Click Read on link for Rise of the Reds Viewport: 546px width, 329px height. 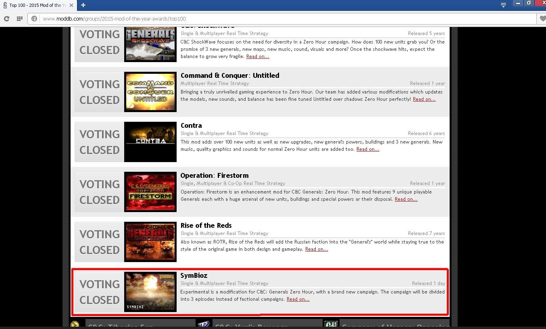[x=316, y=249]
